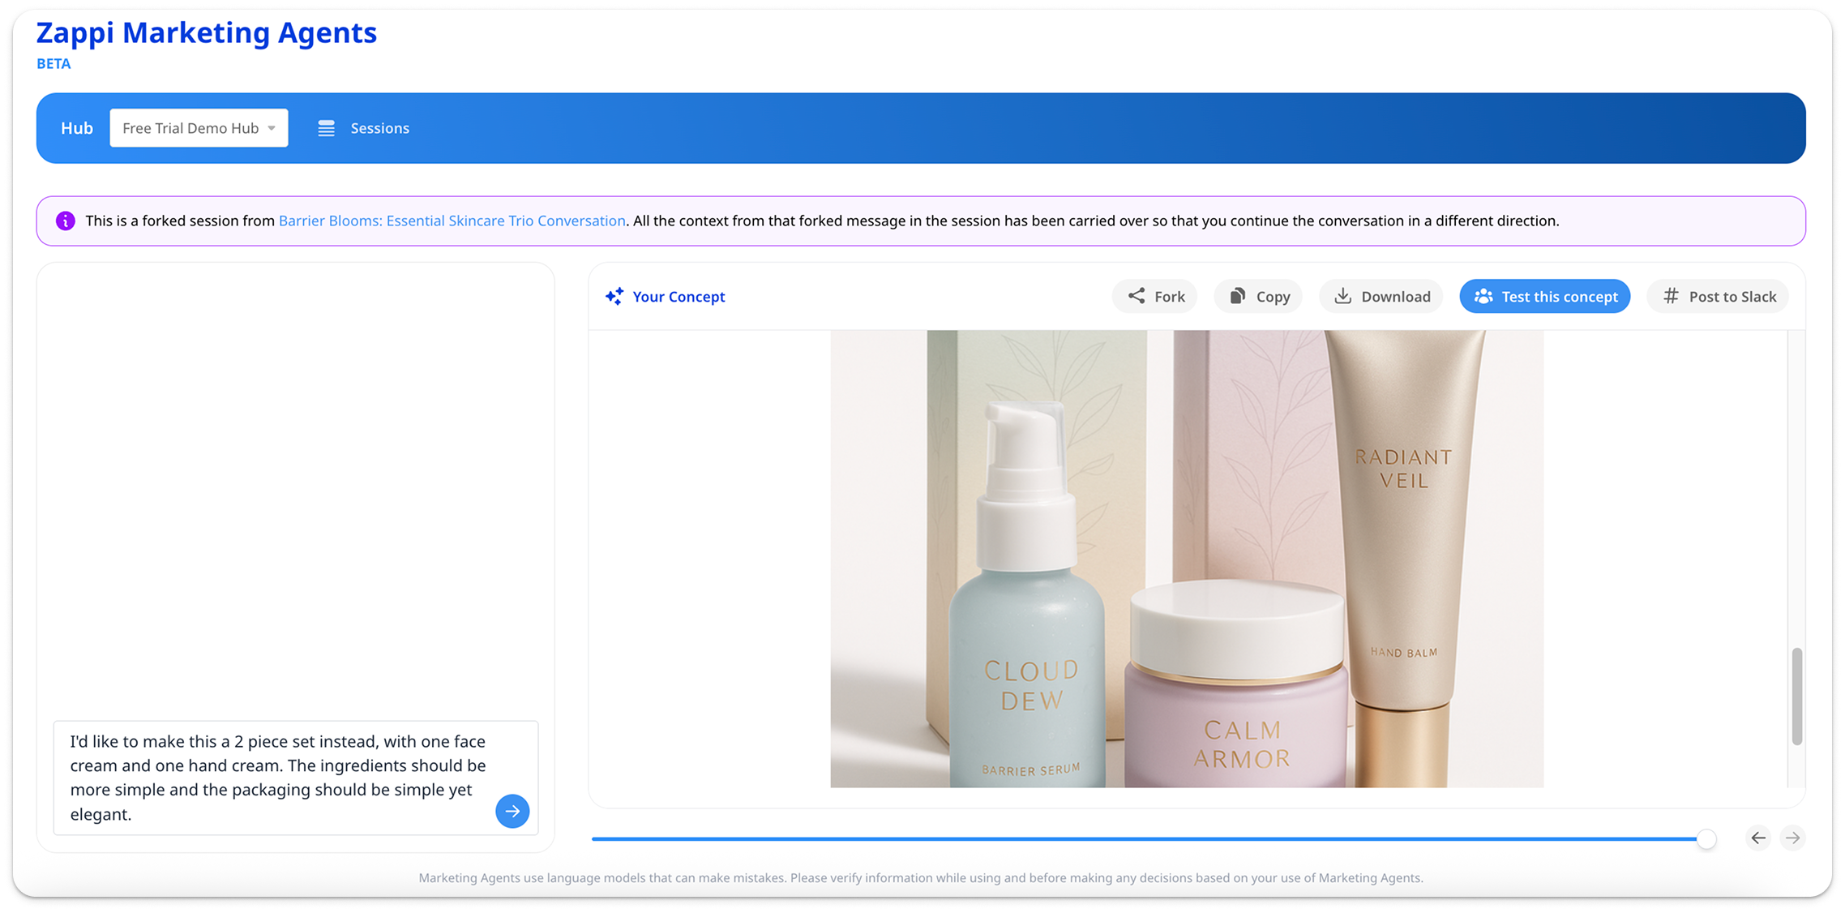The image size is (1845, 913).
Task: Go to the next concept version arrow
Action: tap(1793, 838)
